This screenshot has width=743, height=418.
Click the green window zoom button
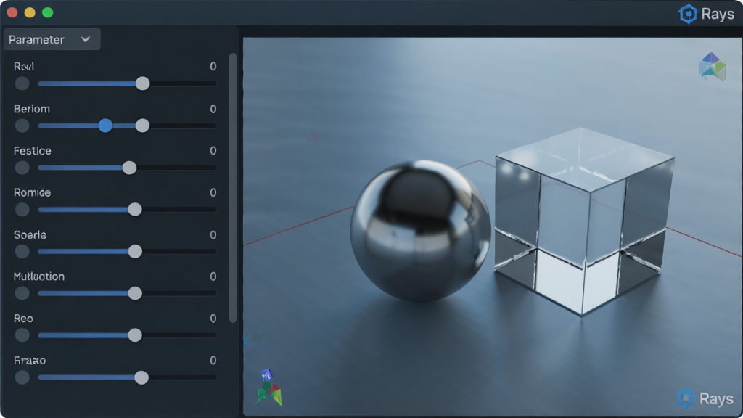tap(47, 13)
